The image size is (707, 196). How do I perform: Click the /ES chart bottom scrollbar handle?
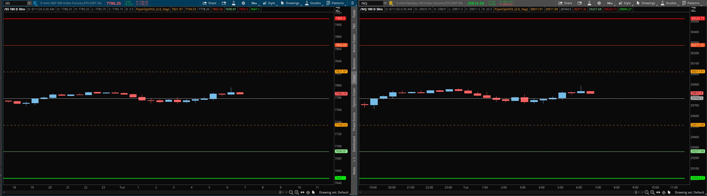pyautogui.click(x=280, y=192)
